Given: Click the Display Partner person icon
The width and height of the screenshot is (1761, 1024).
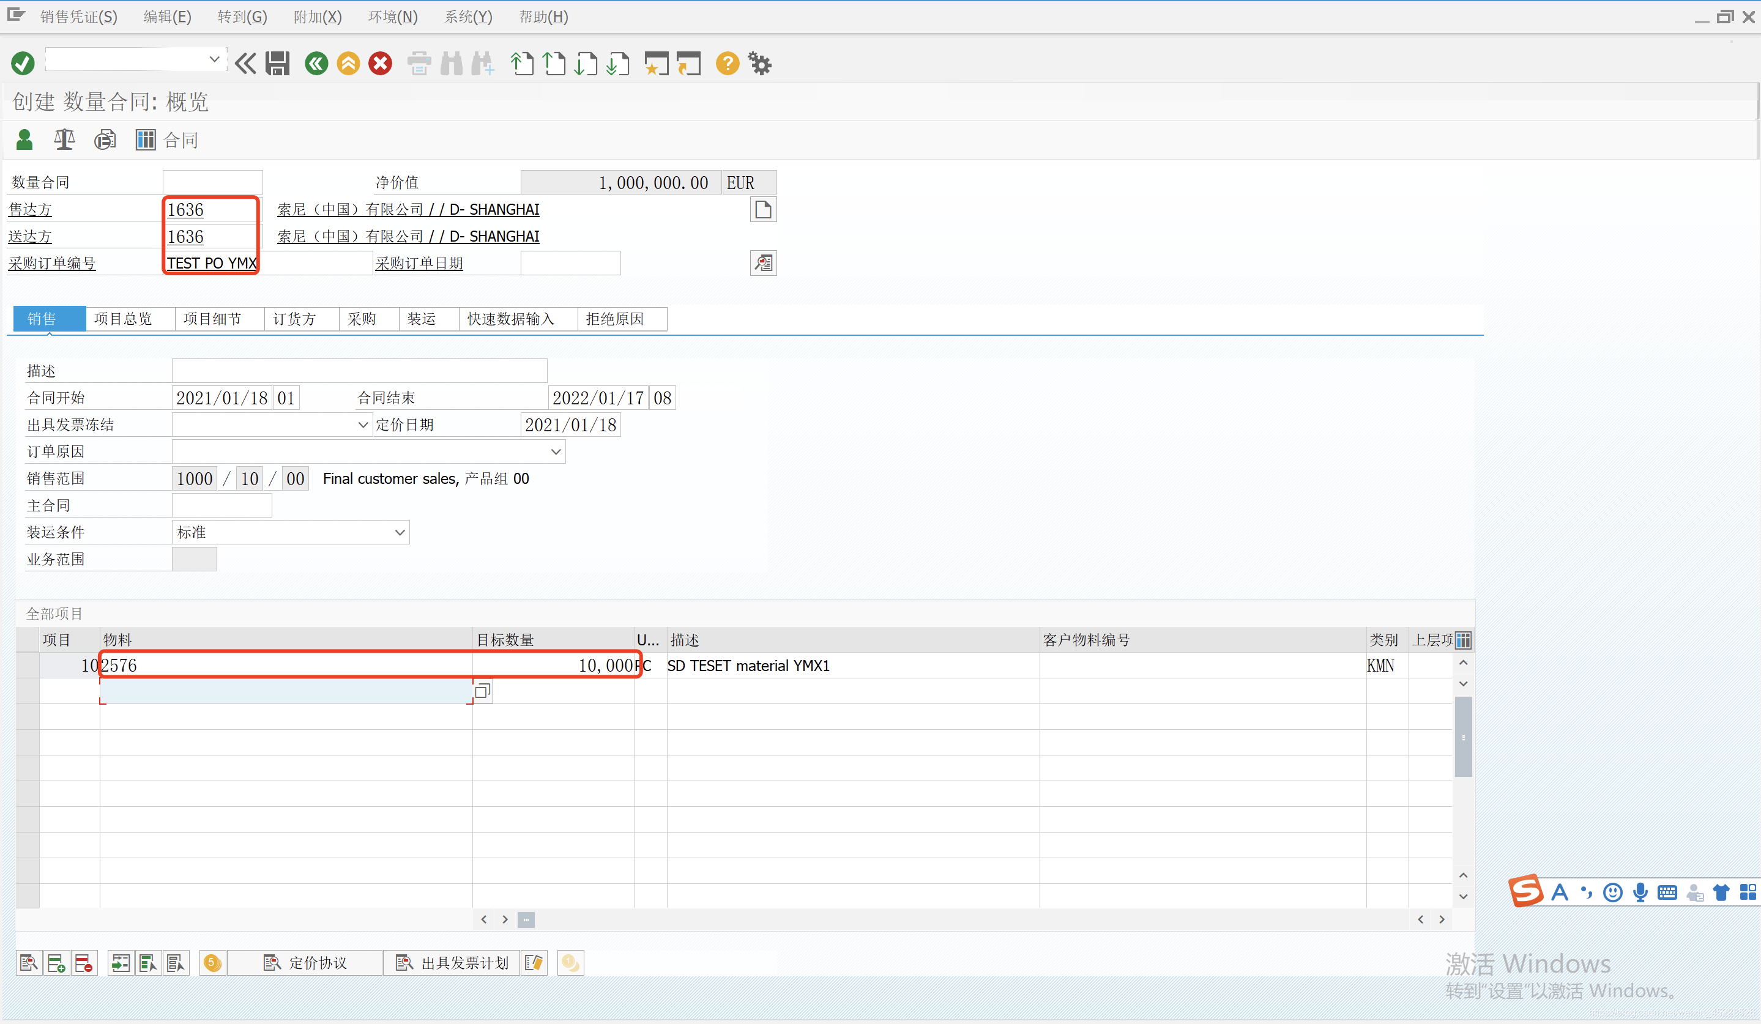Looking at the screenshot, I should [x=24, y=139].
